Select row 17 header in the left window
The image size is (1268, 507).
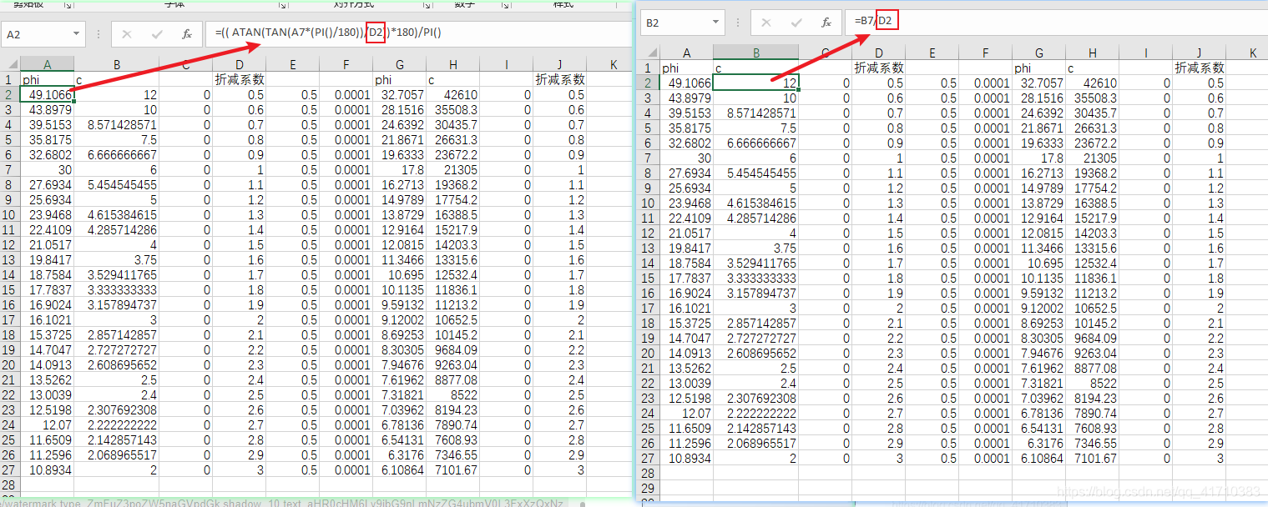(x=10, y=320)
